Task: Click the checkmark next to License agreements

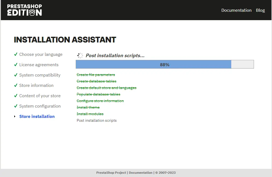Action: tap(16, 65)
